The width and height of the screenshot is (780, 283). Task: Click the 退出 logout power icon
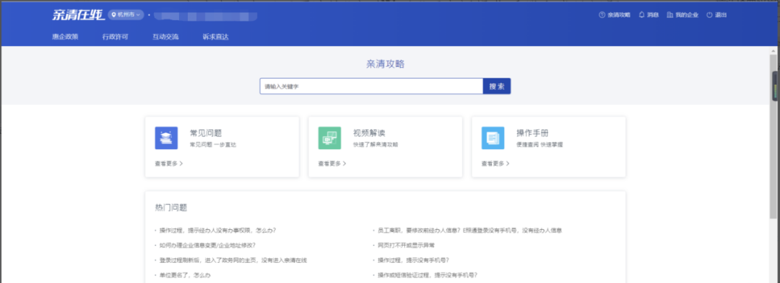tap(709, 15)
